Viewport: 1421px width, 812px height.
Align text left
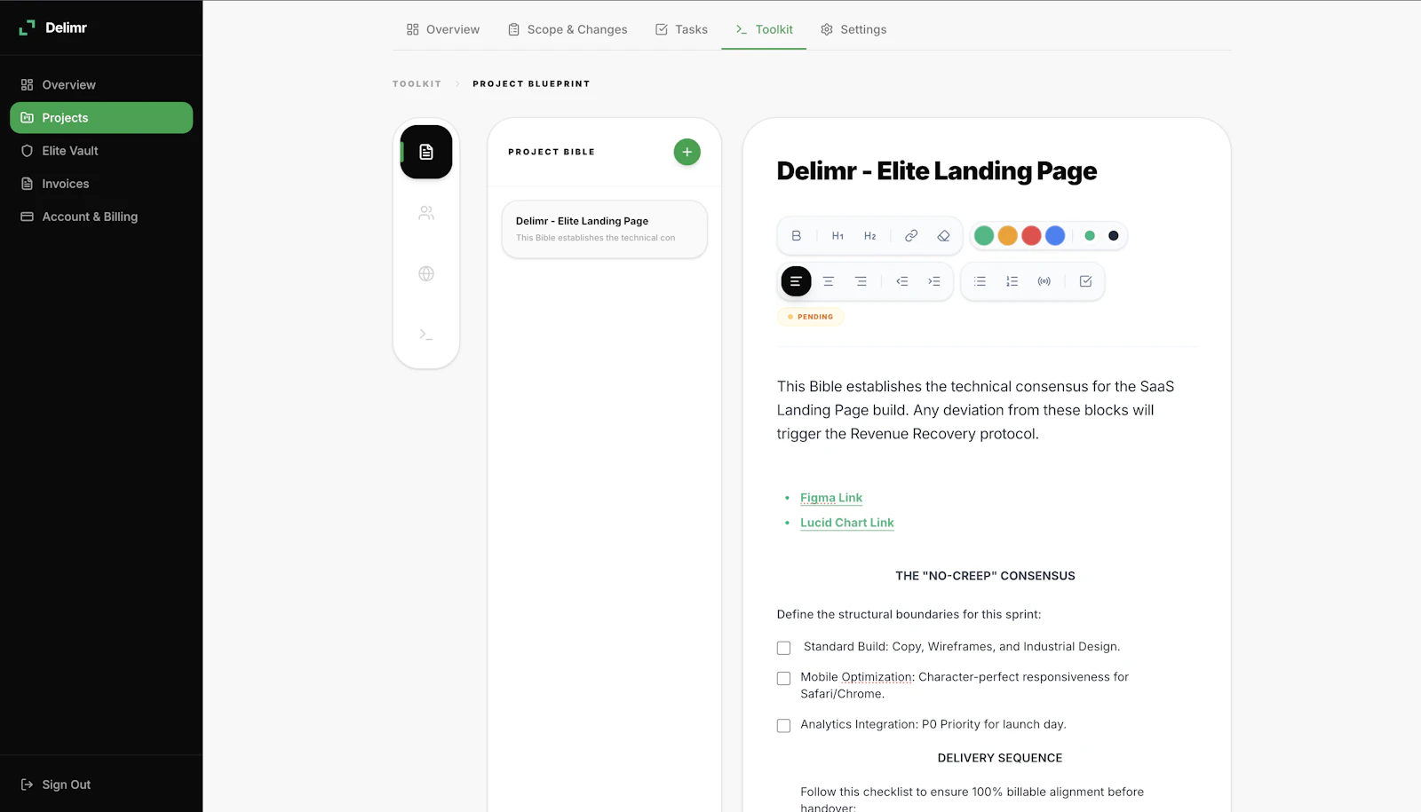coord(796,281)
